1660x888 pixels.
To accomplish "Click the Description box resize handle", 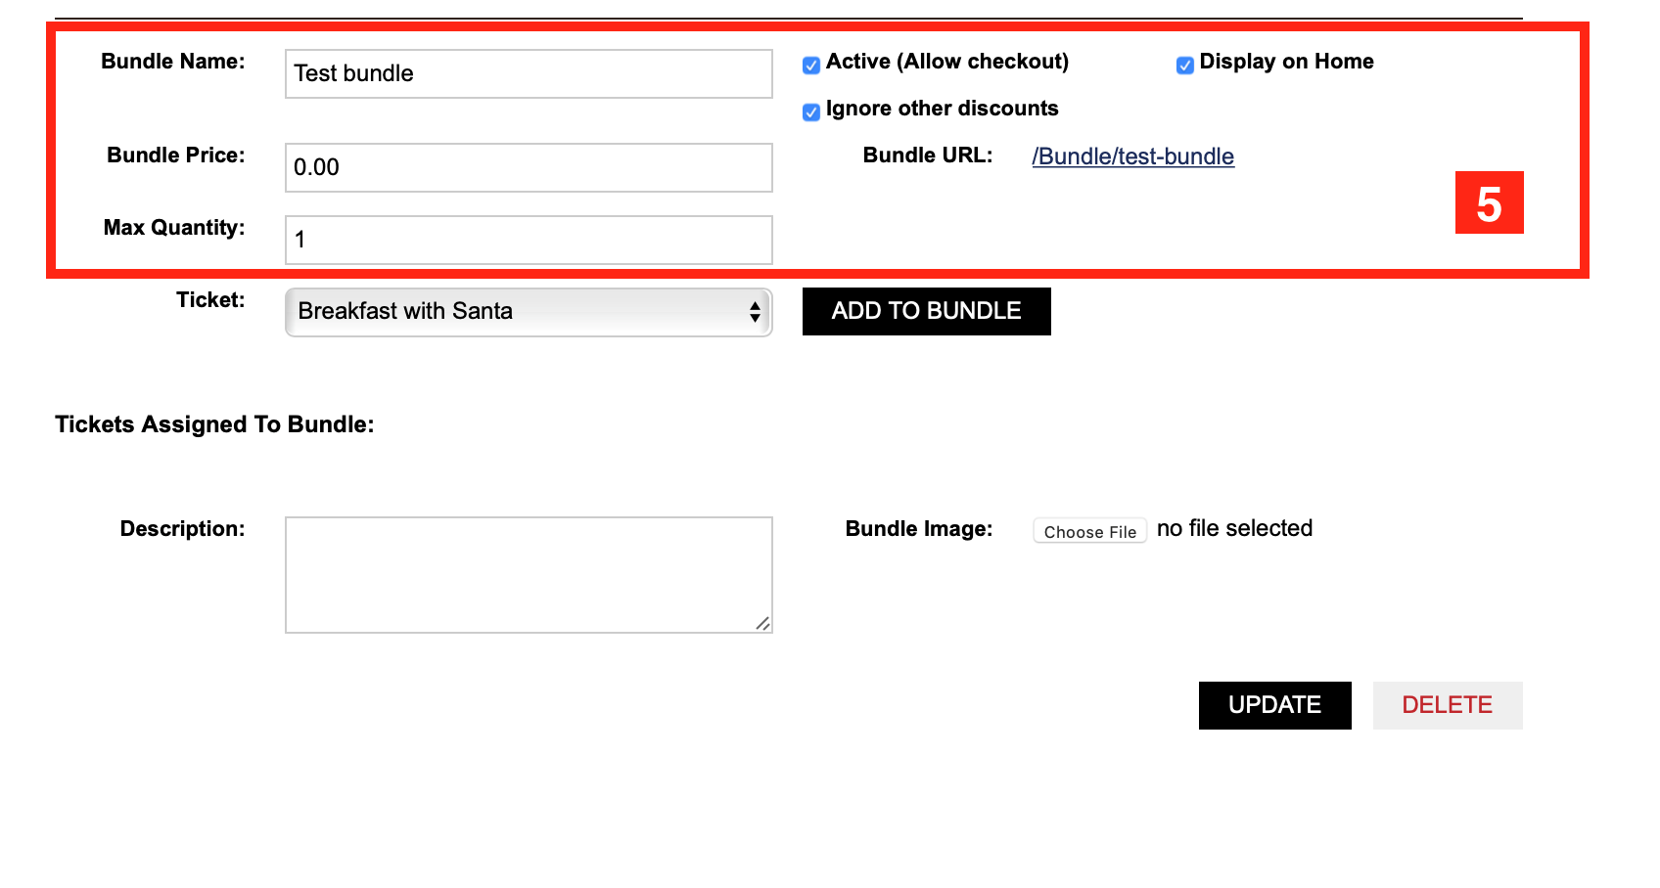I will tap(762, 623).
